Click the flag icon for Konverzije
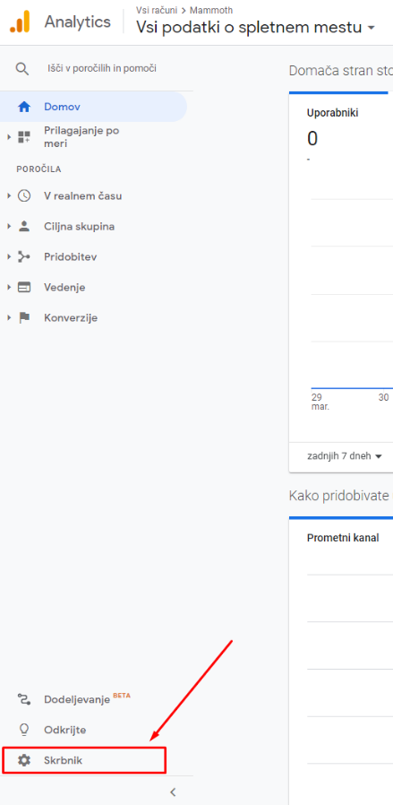Image resolution: width=393 pixels, height=805 pixels. [24, 318]
